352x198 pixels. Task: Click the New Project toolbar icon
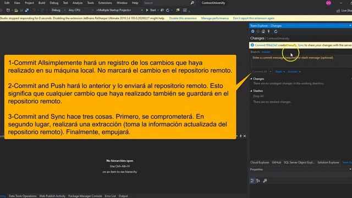[8, 10]
